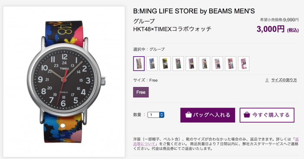Click the bag icon in add-to-bag button

pos(188,114)
